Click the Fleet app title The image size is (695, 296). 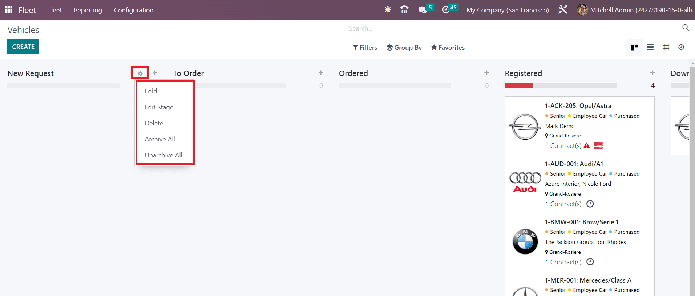(x=27, y=10)
